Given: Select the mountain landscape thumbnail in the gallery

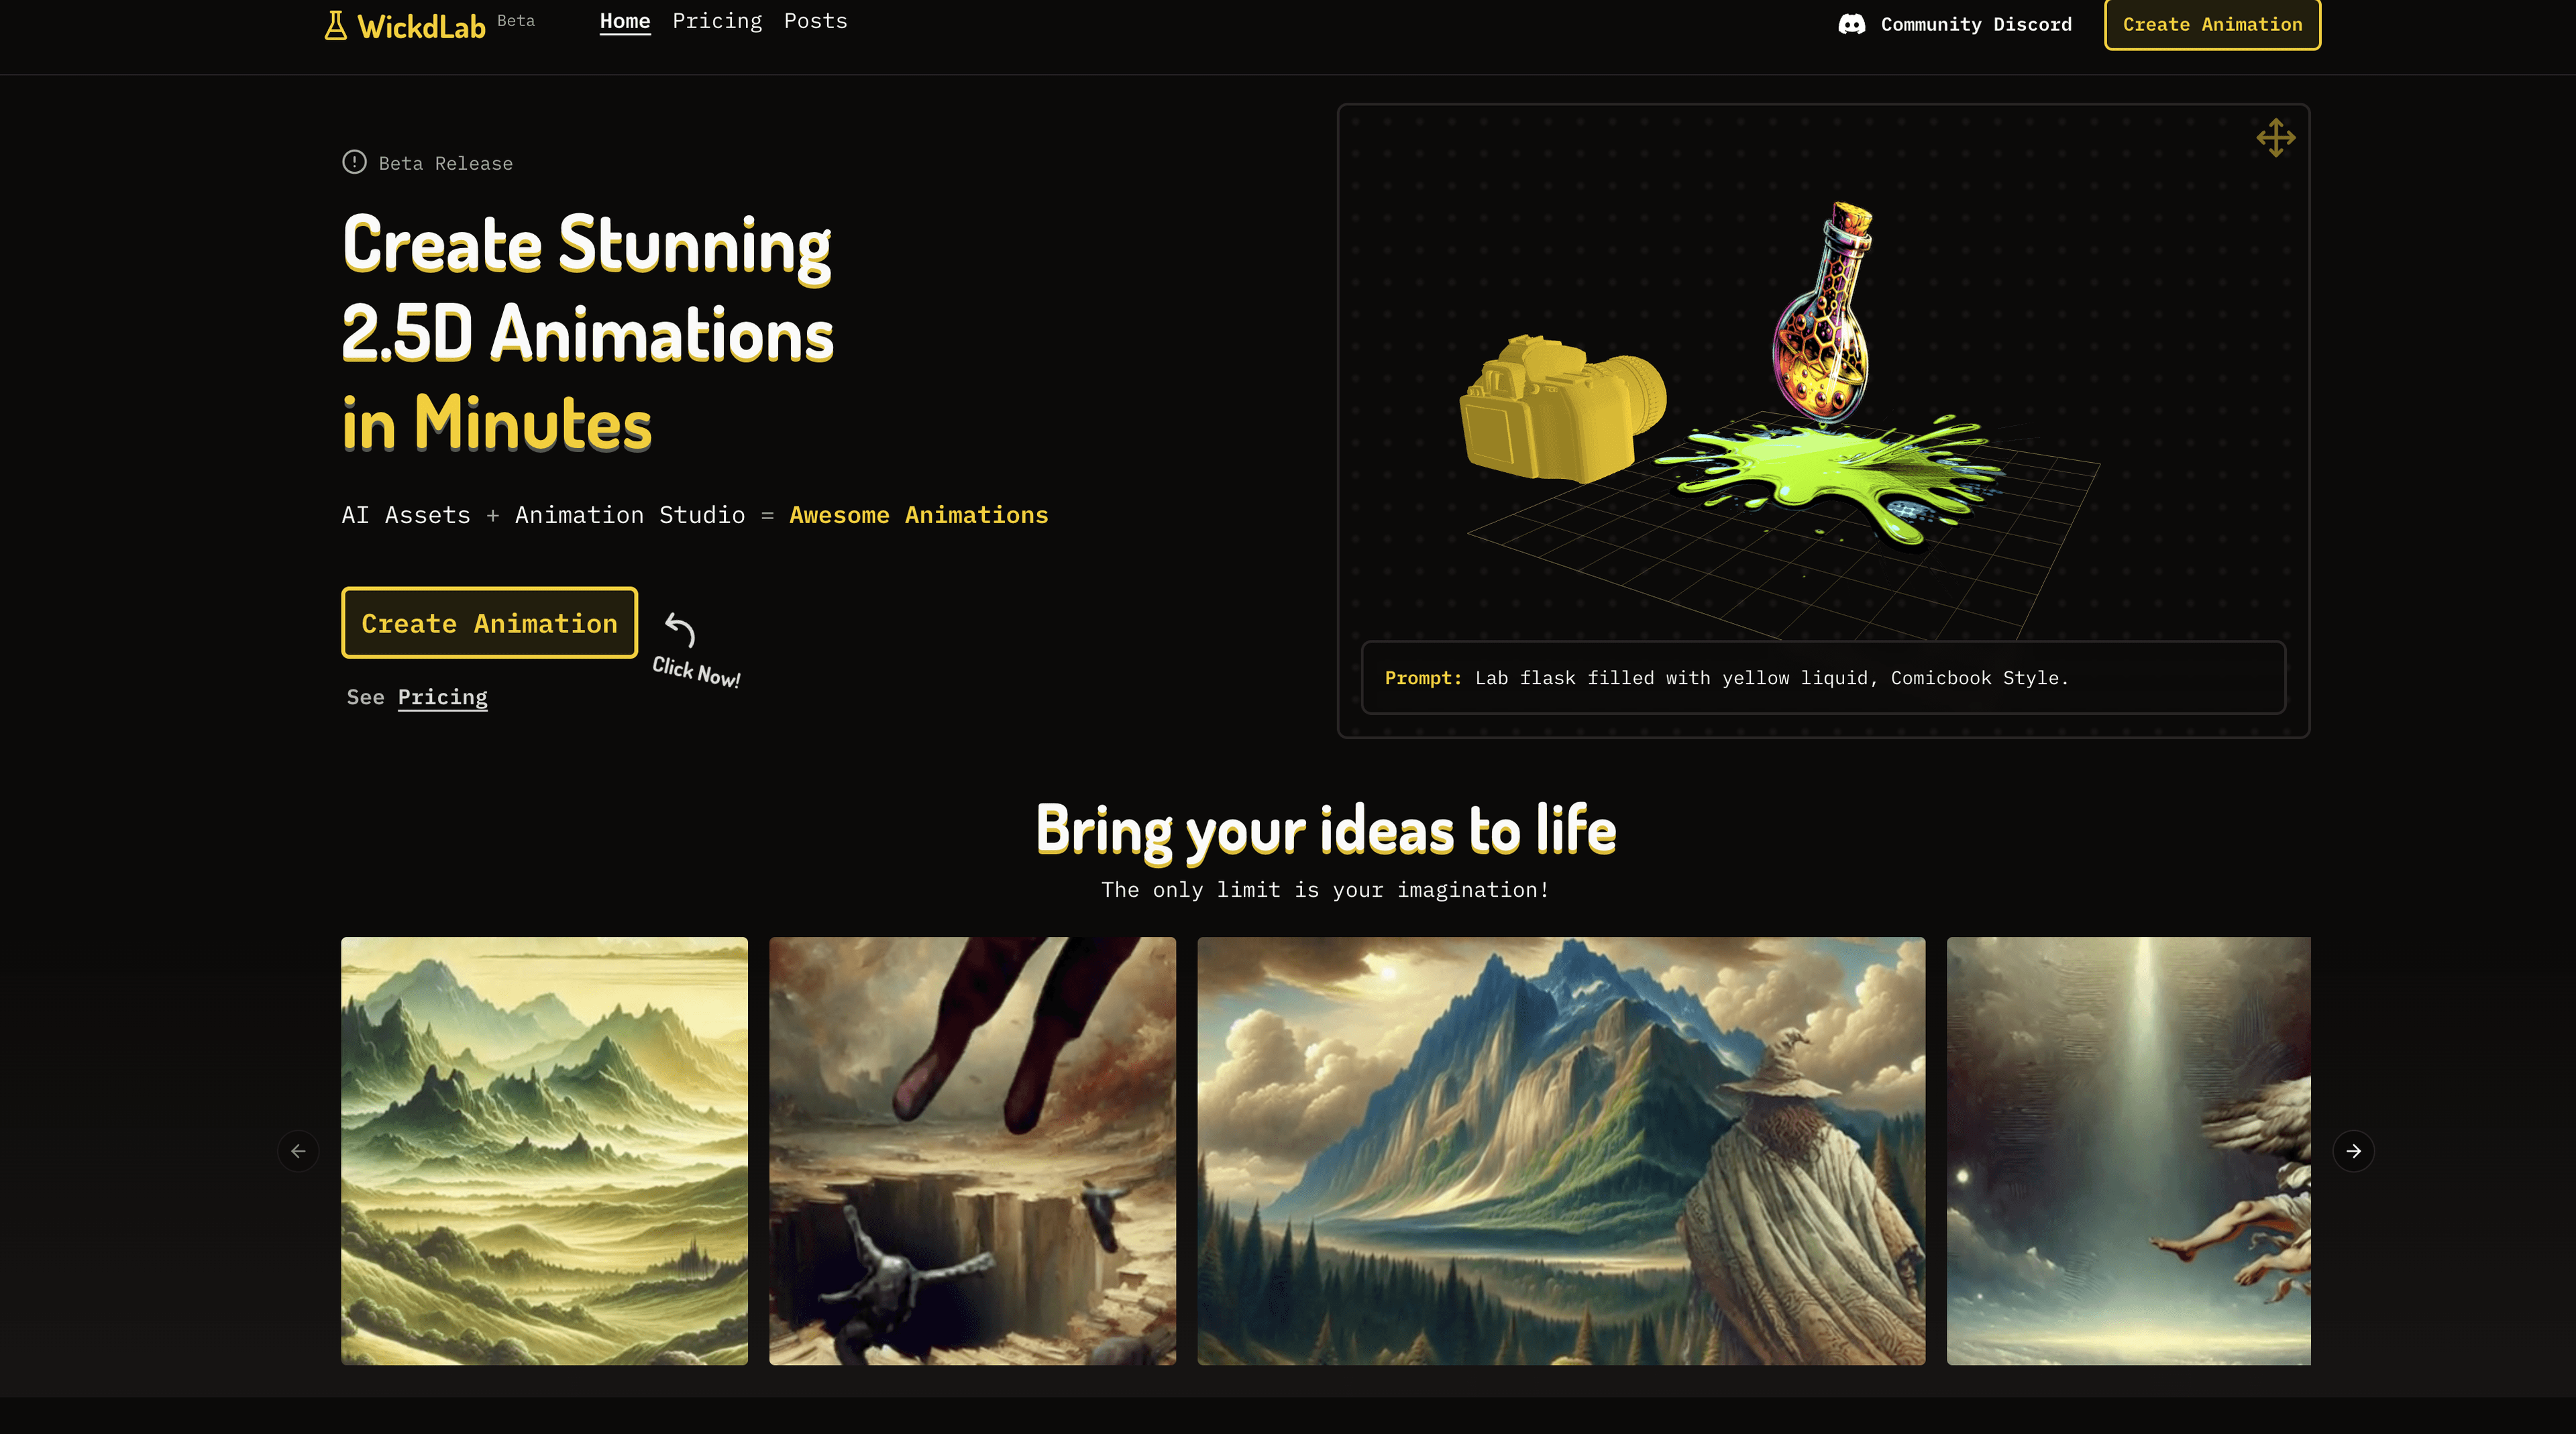Looking at the screenshot, I should coord(544,1151).
